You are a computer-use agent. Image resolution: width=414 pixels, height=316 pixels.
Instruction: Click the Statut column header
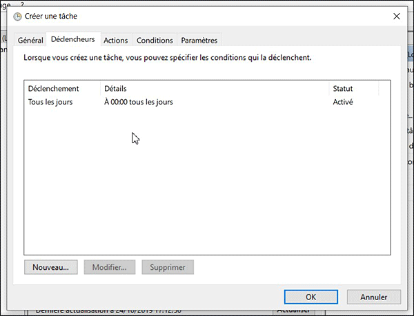pos(343,89)
